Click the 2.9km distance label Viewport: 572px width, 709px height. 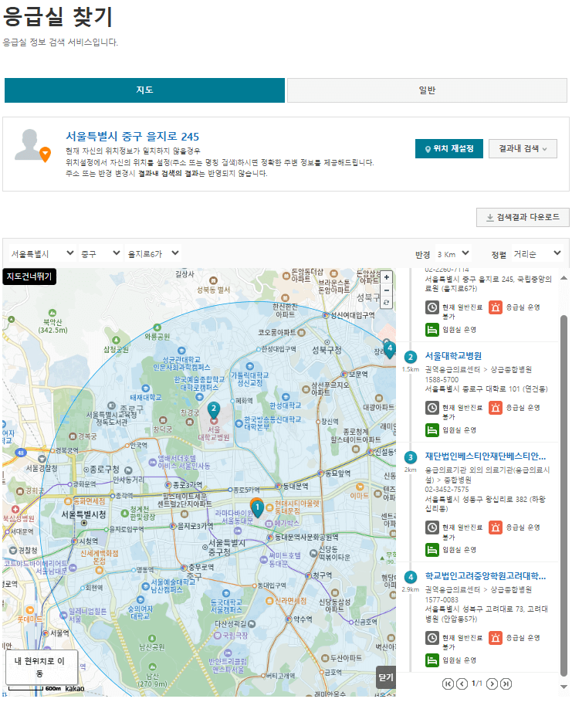(x=410, y=589)
